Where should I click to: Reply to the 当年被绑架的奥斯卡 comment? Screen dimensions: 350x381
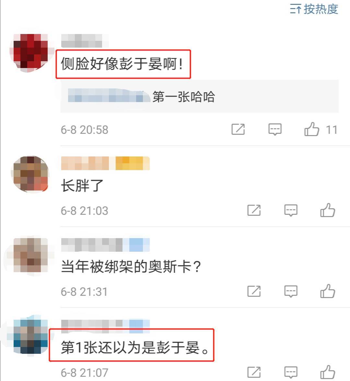[x=291, y=291]
